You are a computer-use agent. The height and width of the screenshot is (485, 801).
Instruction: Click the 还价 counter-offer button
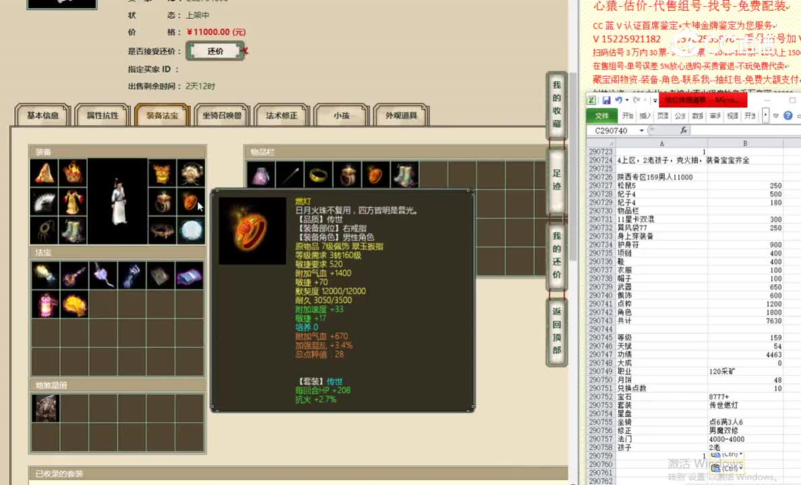pyautogui.click(x=214, y=51)
